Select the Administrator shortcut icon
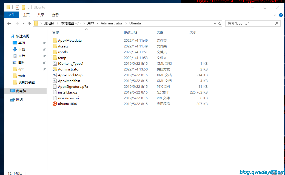The image size is (285, 175). (55, 69)
